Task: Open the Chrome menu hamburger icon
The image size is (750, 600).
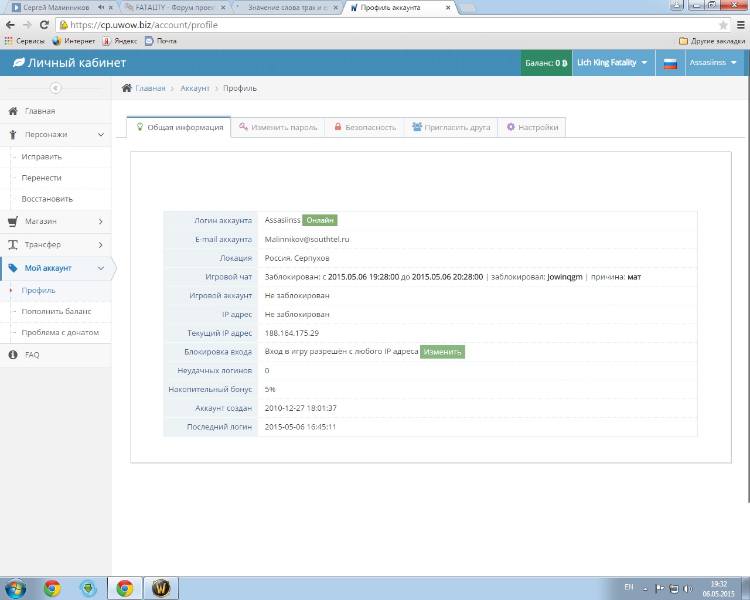Action: coord(741,25)
